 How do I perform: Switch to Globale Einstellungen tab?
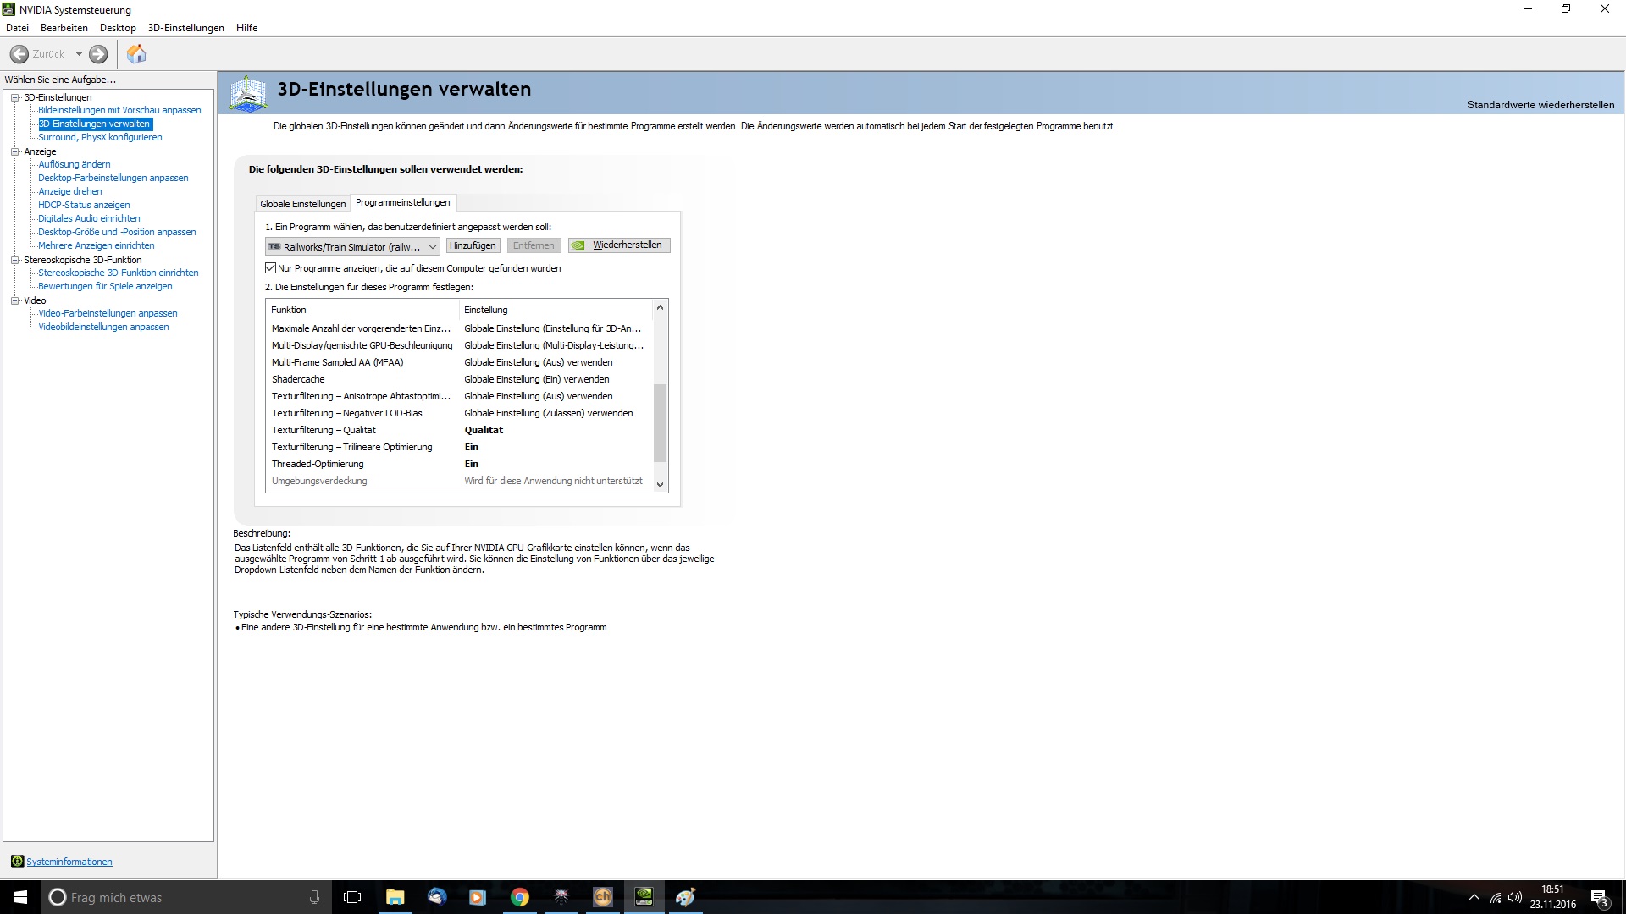302,204
